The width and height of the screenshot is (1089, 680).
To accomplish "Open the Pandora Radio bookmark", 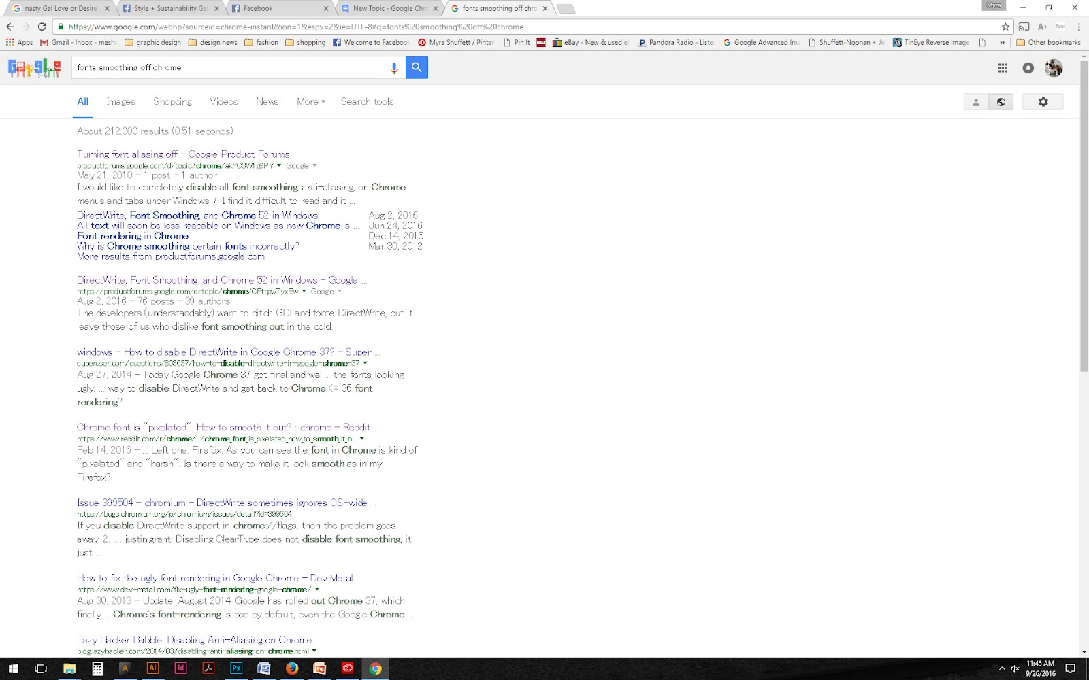I will click(x=675, y=42).
